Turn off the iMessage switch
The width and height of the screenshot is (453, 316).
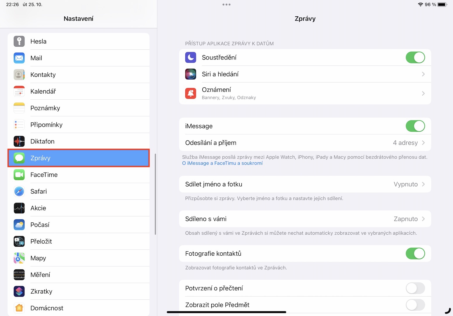click(415, 126)
